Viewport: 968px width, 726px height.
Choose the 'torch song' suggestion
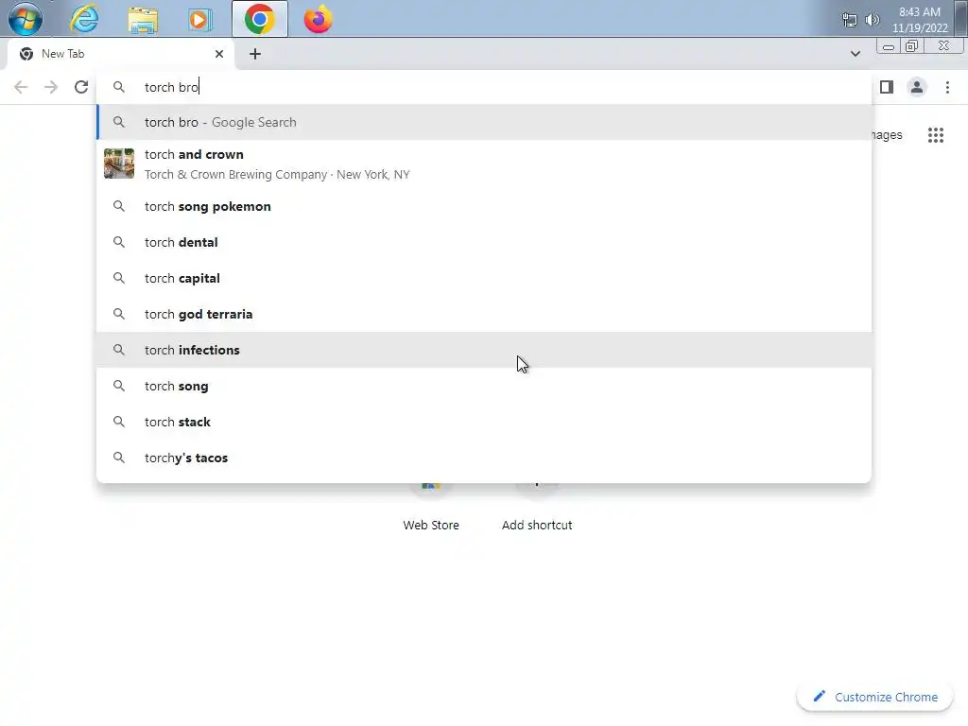pyautogui.click(x=483, y=386)
